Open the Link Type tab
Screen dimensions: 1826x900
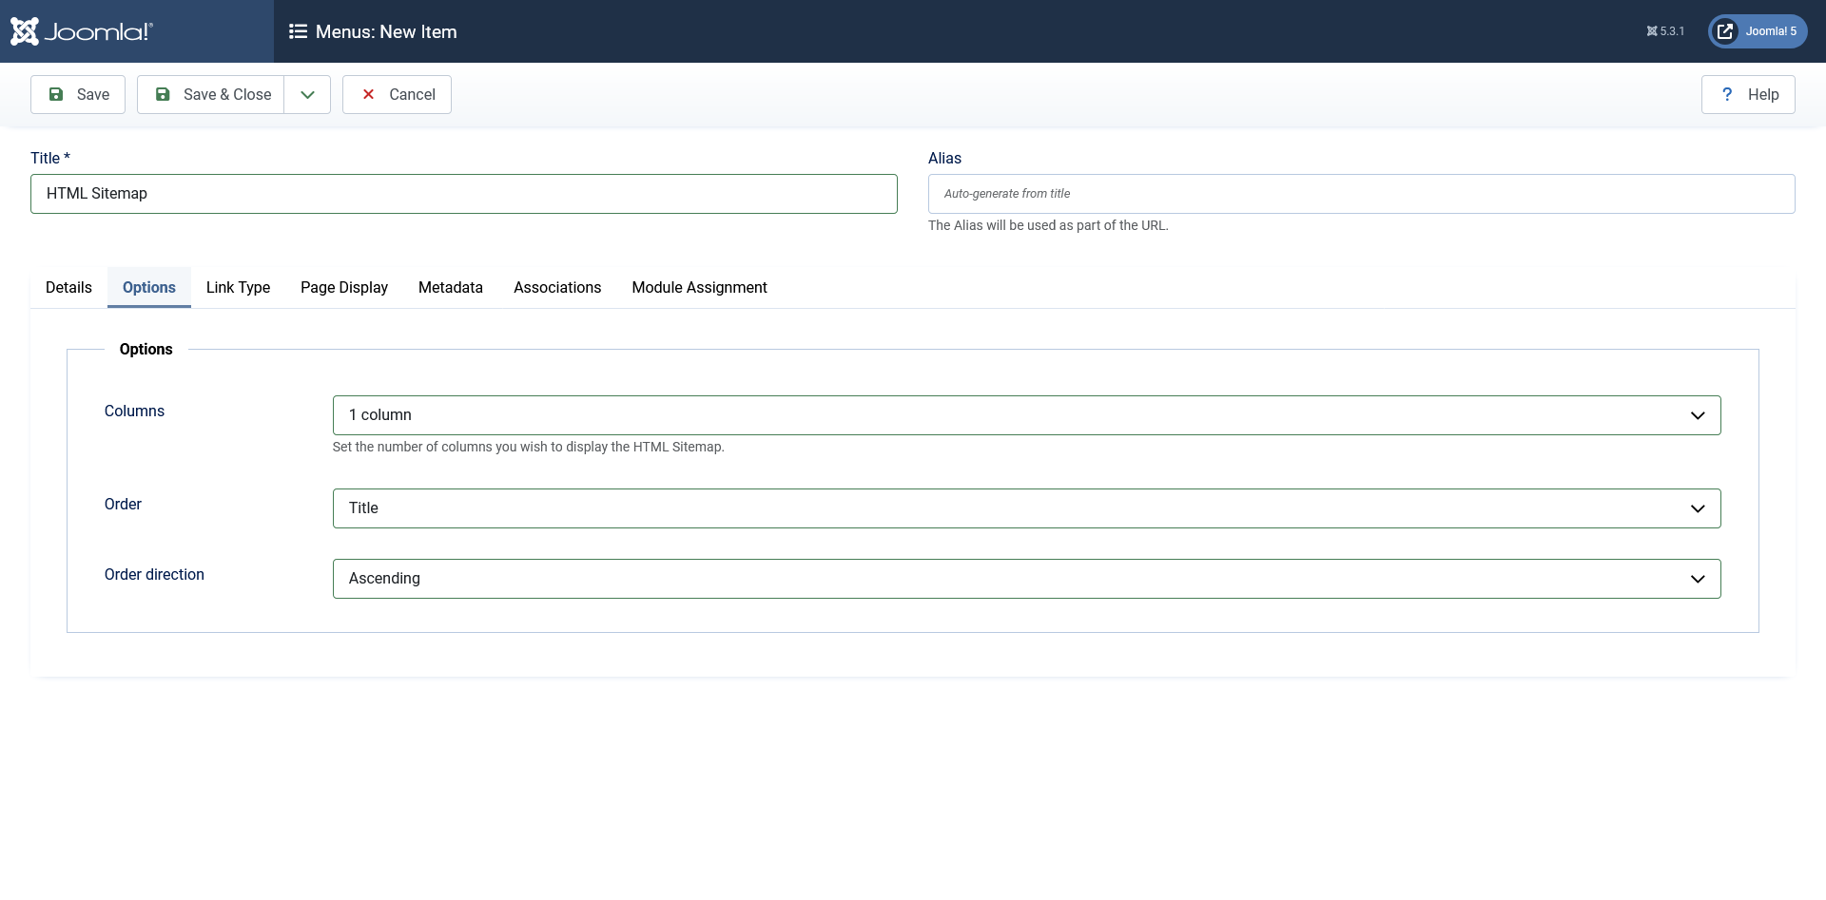click(238, 287)
